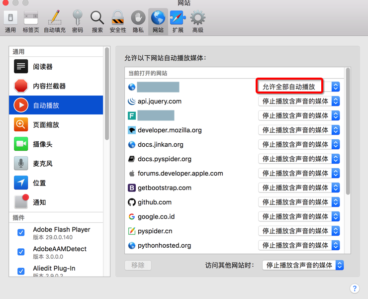The image size is (368, 299).
Task: Open the 密码 passwords preferences
Action: 78,21
